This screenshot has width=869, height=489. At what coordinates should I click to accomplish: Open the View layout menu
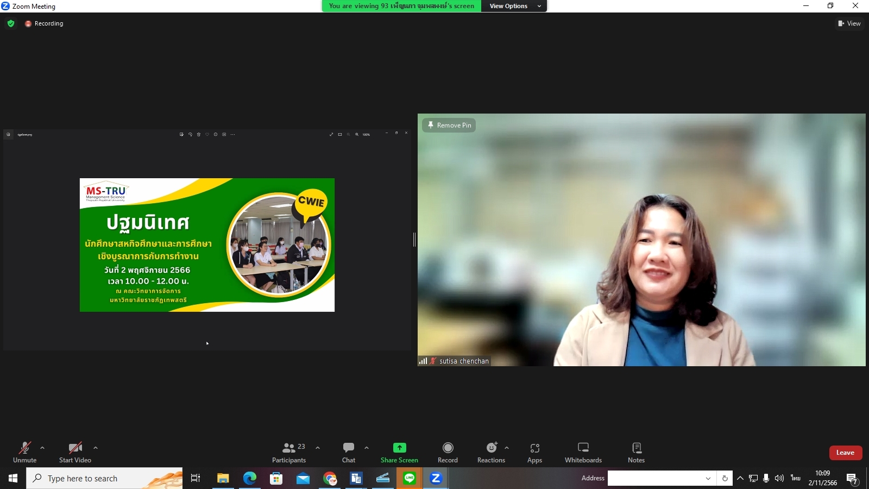[x=849, y=23]
